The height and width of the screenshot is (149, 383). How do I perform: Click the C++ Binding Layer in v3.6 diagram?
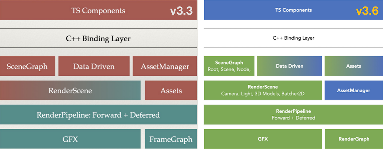click(x=293, y=38)
